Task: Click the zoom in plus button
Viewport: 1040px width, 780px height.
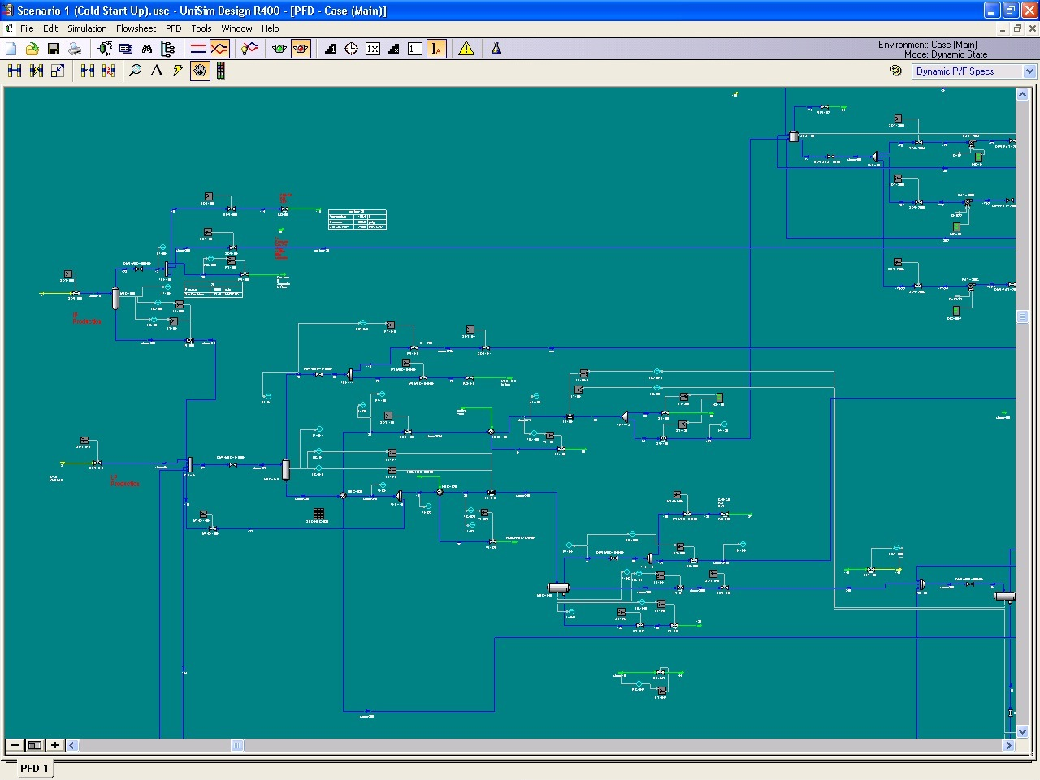Action: pos(54,745)
